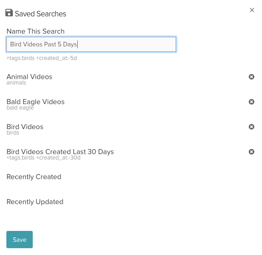Image resolution: width=262 pixels, height=255 pixels.
Task: Click the created_at:-30d query string
Action: point(44,158)
